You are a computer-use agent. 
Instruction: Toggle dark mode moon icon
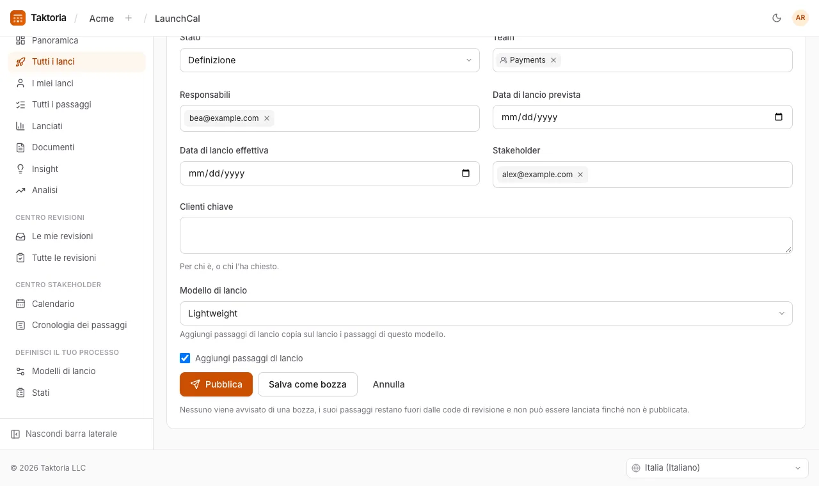(x=777, y=18)
